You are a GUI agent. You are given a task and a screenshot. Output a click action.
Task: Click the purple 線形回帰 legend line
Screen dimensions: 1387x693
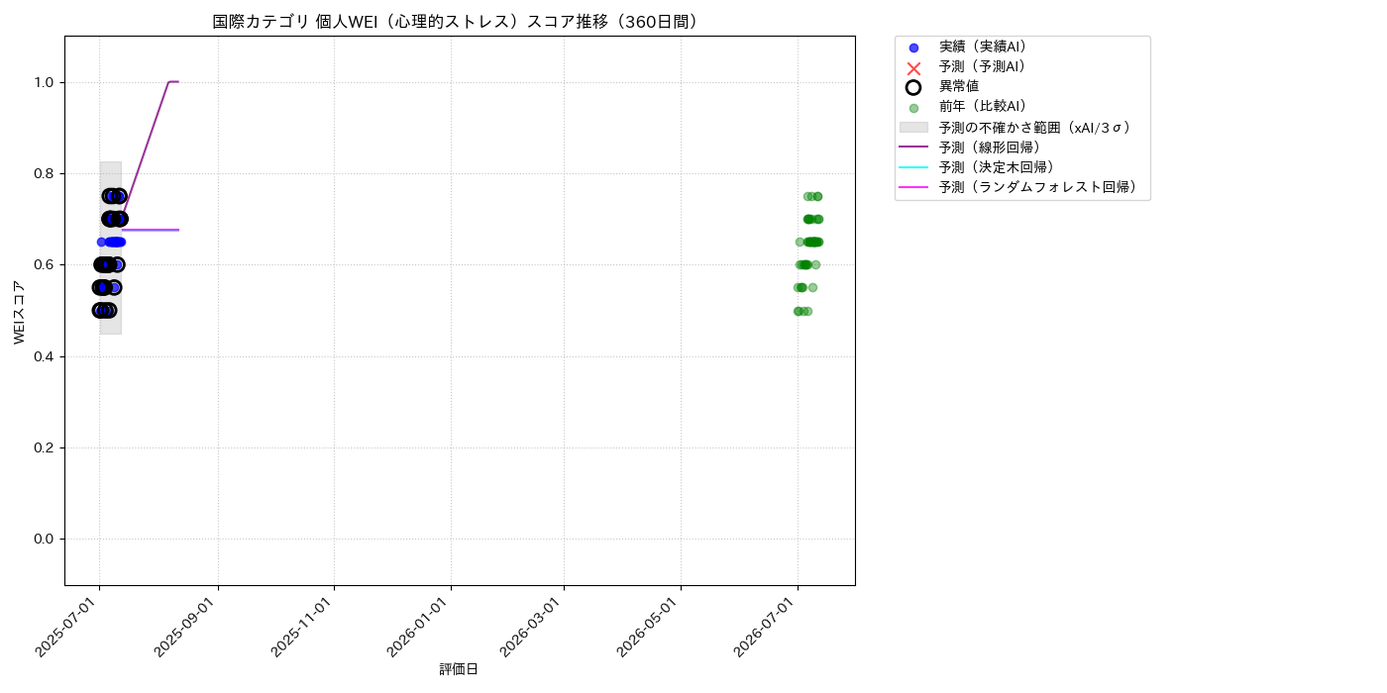pos(913,147)
